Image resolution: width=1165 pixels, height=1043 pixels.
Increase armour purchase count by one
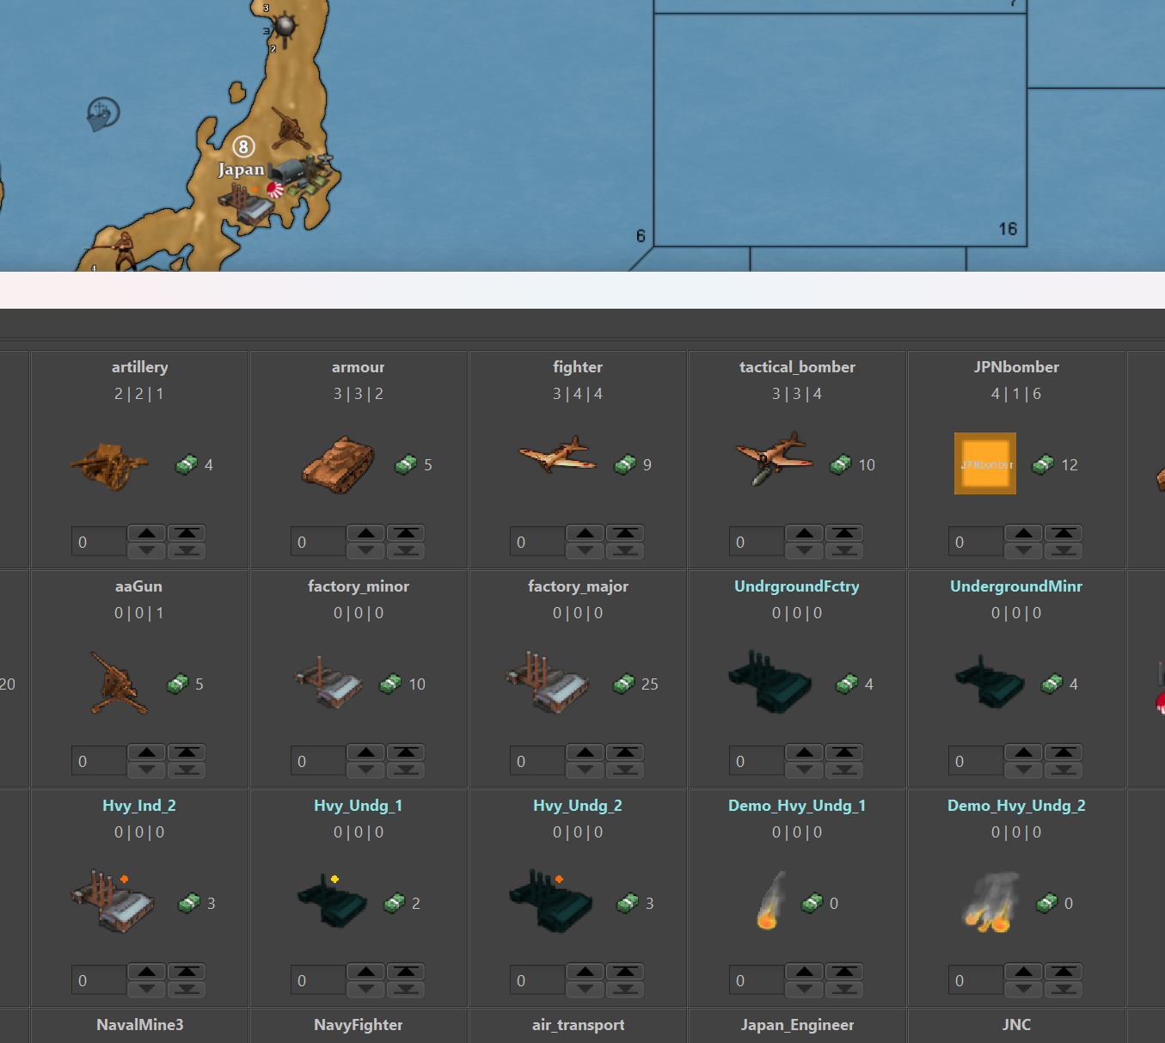(366, 533)
